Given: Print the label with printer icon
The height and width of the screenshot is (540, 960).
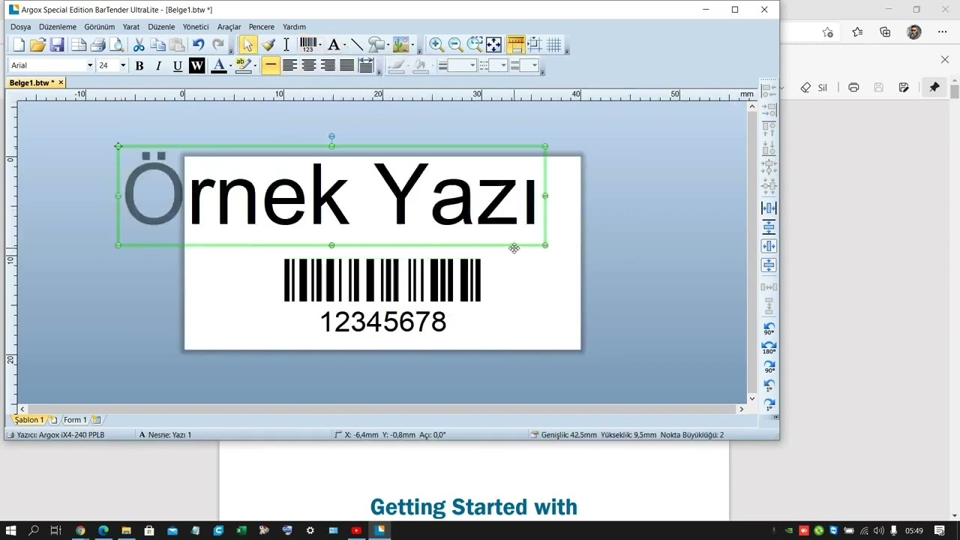Looking at the screenshot, I should pos(97,45).
